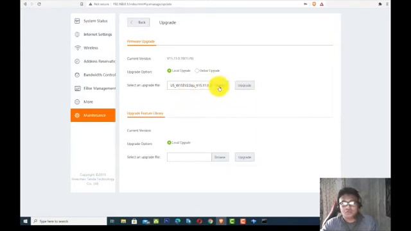Open Microsoft Edge from the taskbar

[x=178, y=221]
